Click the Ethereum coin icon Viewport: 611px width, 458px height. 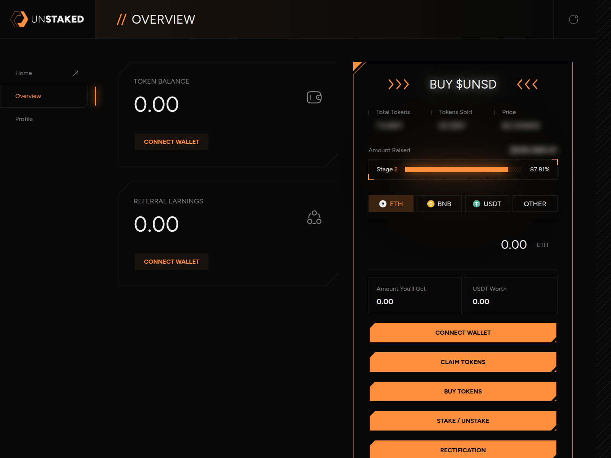[383, 204]
